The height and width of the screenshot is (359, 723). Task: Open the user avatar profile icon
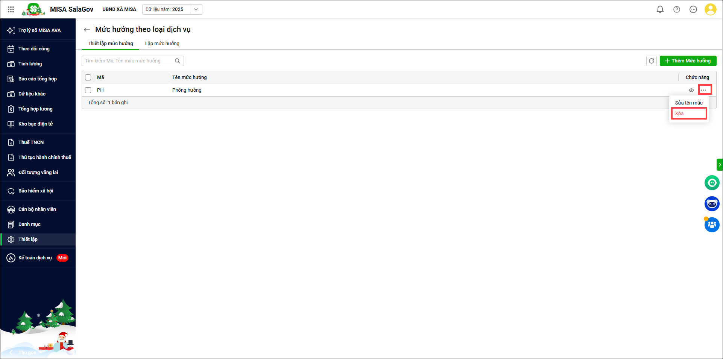coord(710,9)
